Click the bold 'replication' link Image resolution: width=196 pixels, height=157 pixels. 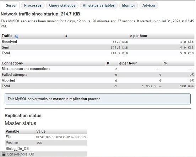click(x=78, y=99)
